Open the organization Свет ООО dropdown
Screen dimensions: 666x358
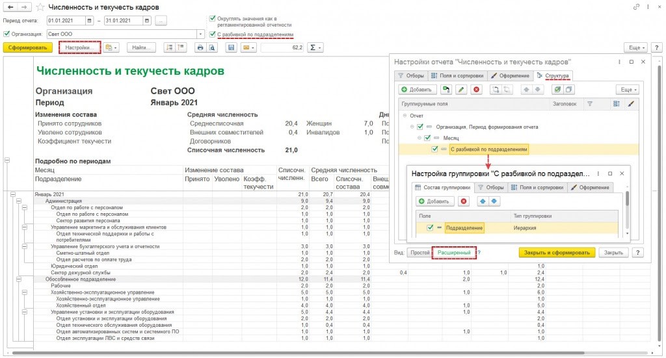(201, 34)
